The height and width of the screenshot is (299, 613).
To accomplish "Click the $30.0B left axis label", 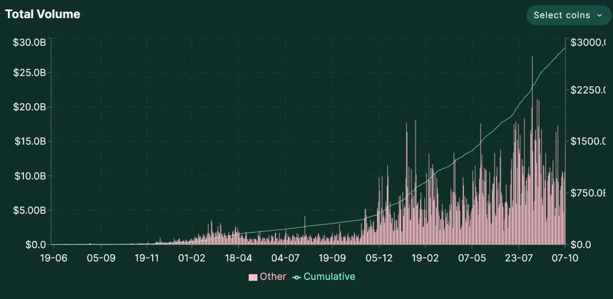I will point(29,43).
